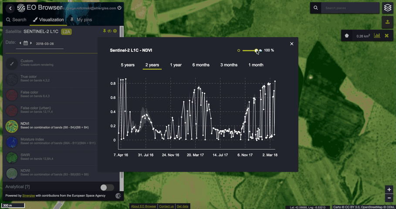Toggle layer visibility eye icon
The image size is (396, 209).
coord(109,31)
